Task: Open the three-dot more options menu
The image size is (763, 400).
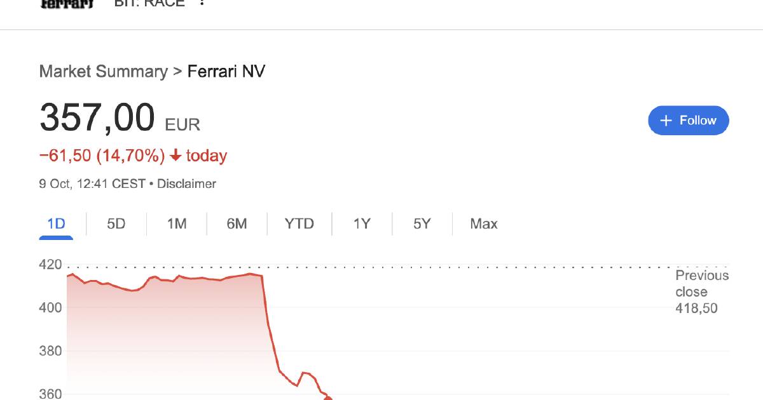Action: (x=202, y=3)
